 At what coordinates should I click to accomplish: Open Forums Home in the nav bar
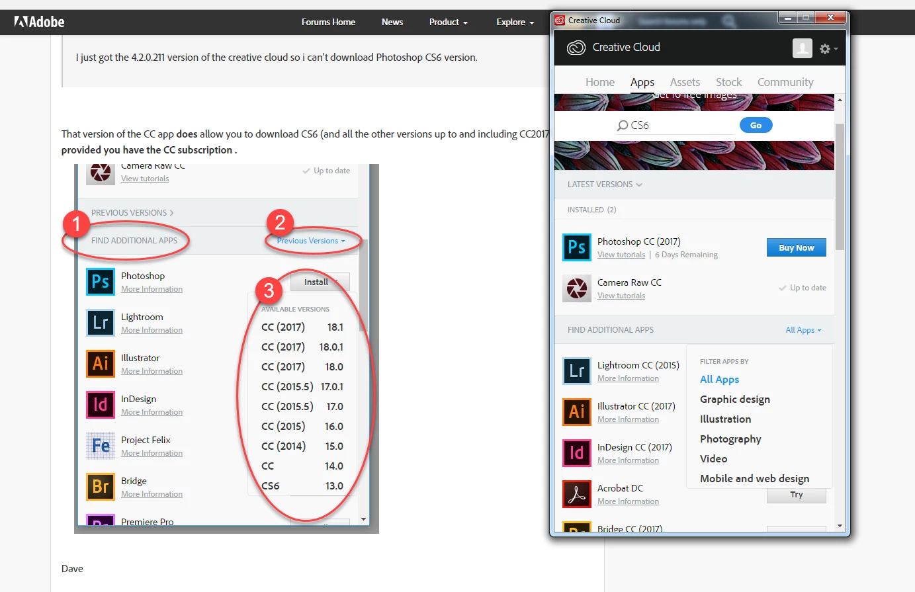coord(328,22)
